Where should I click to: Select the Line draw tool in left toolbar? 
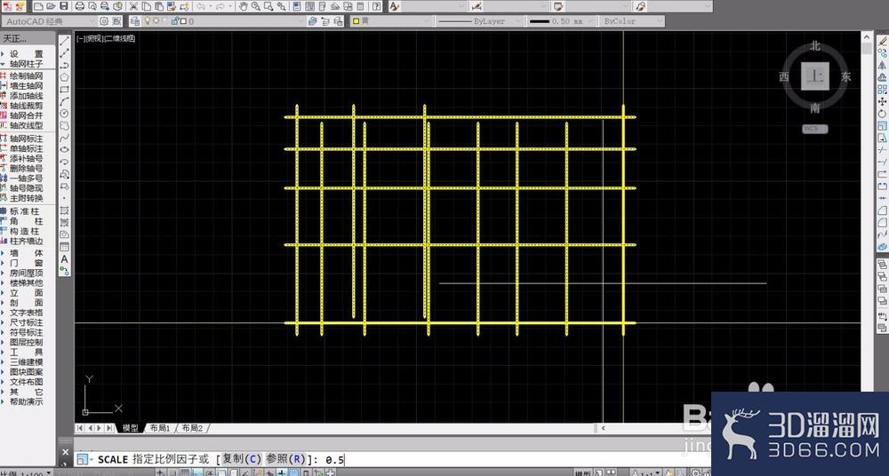coord(65,41)
